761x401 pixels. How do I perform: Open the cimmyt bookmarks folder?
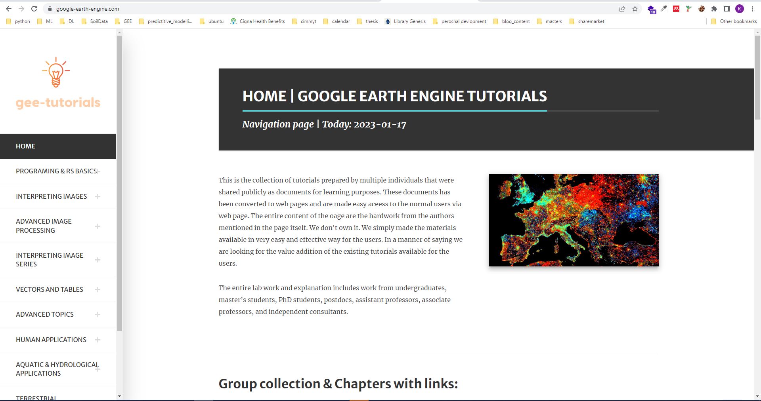click(304, 21)
